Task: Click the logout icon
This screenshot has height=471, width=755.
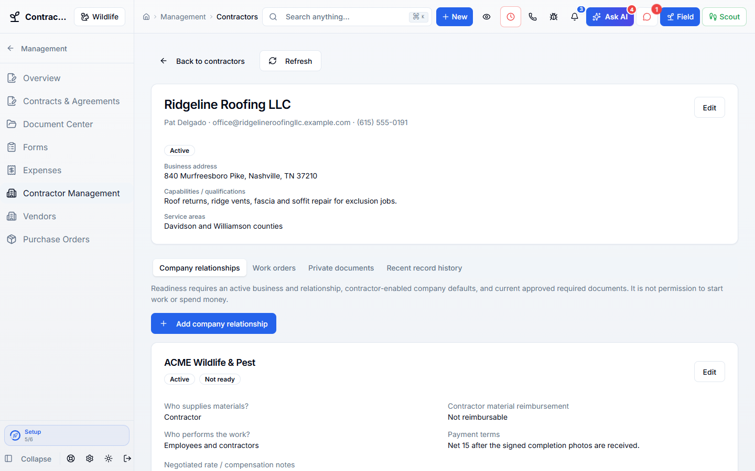Action: coord(127,458)
